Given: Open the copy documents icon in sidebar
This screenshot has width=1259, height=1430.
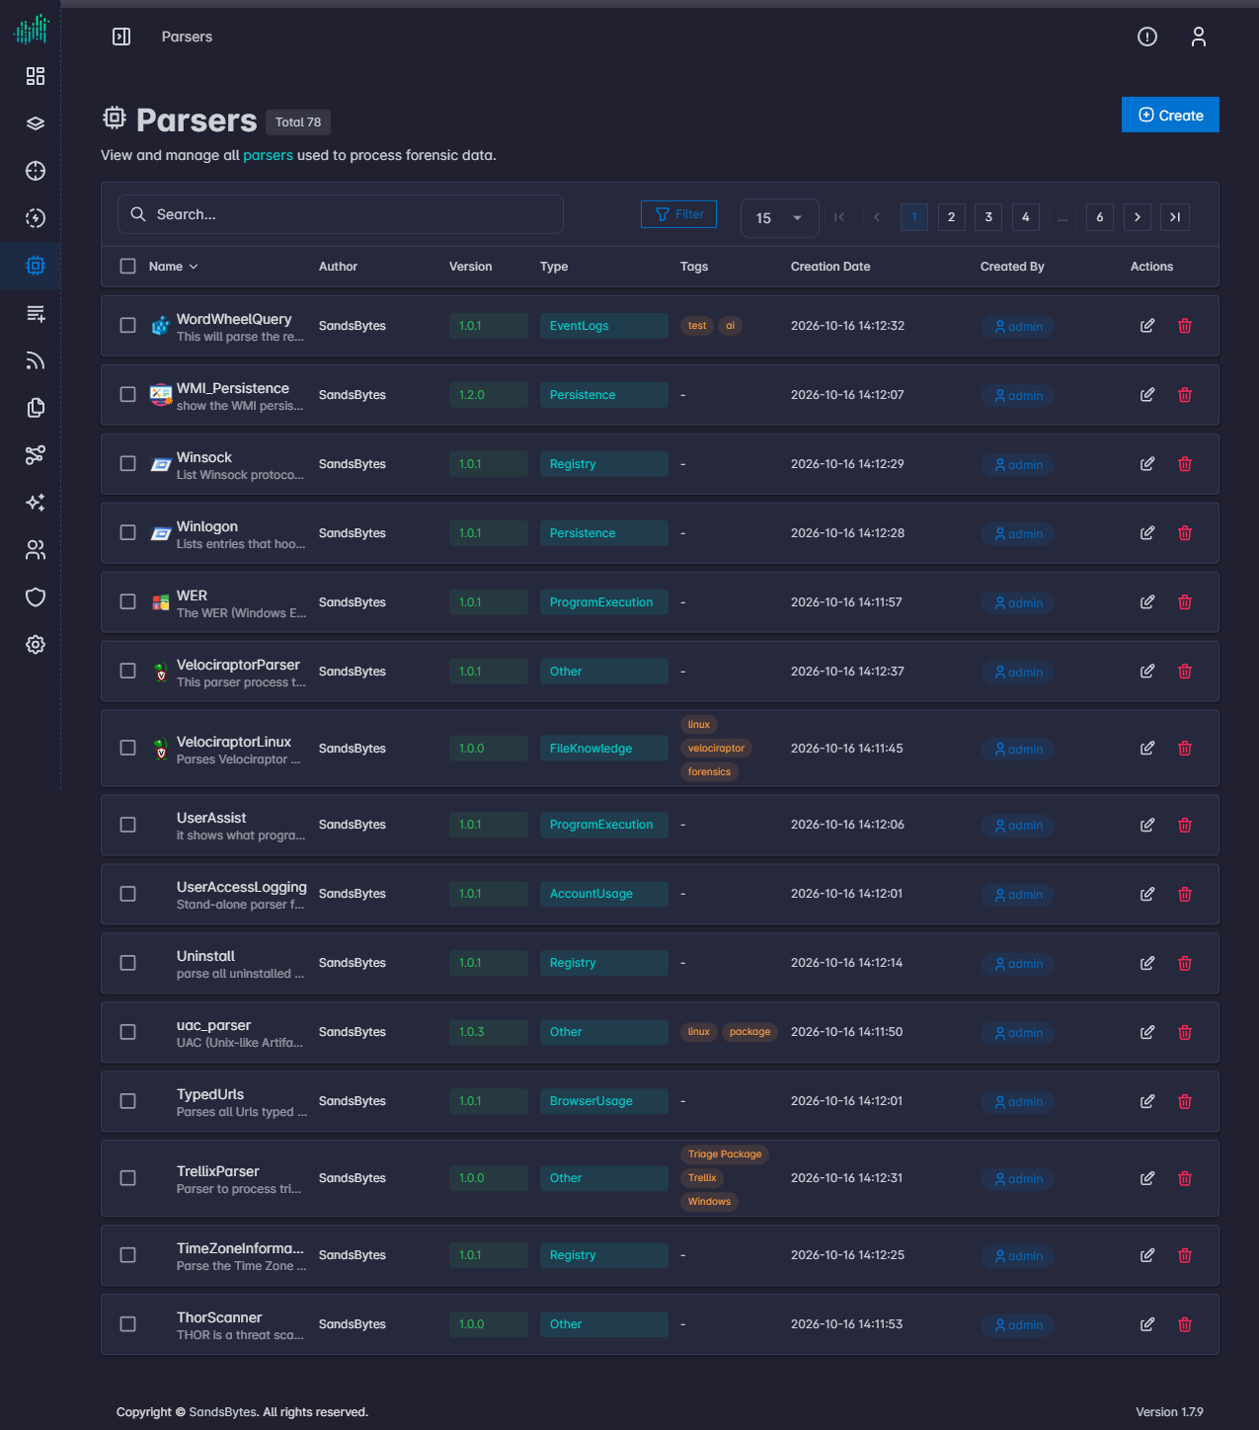Looking at the screenshot, I should (36, 408).
